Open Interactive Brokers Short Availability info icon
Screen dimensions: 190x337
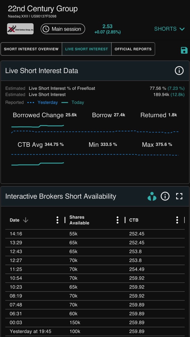pyautogui.click(x=165, y=196)
